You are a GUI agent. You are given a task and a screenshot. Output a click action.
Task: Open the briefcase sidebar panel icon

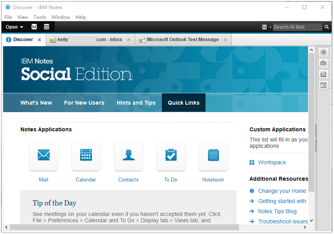pos(323,63)
